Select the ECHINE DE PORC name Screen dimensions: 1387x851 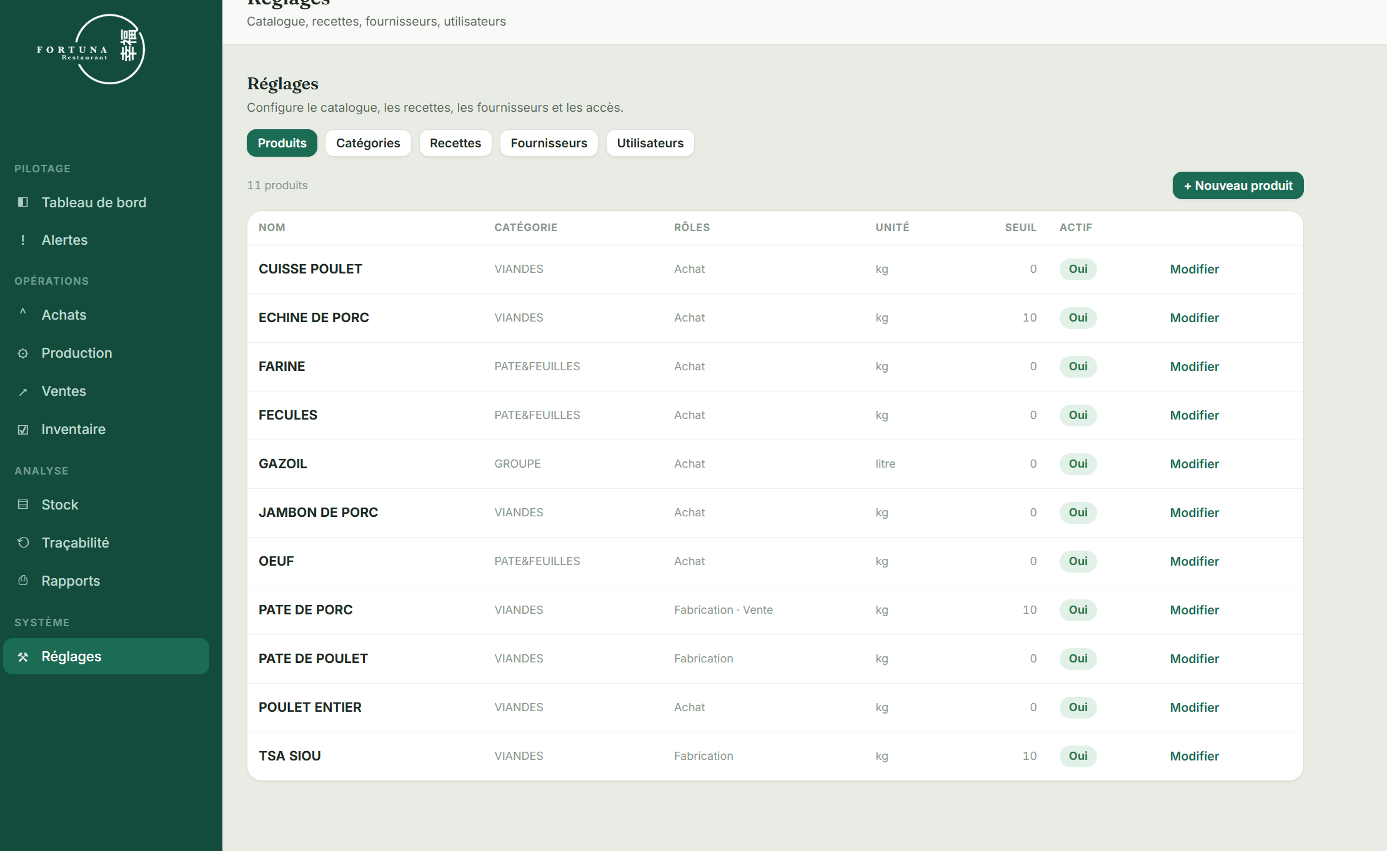(314, 318)
